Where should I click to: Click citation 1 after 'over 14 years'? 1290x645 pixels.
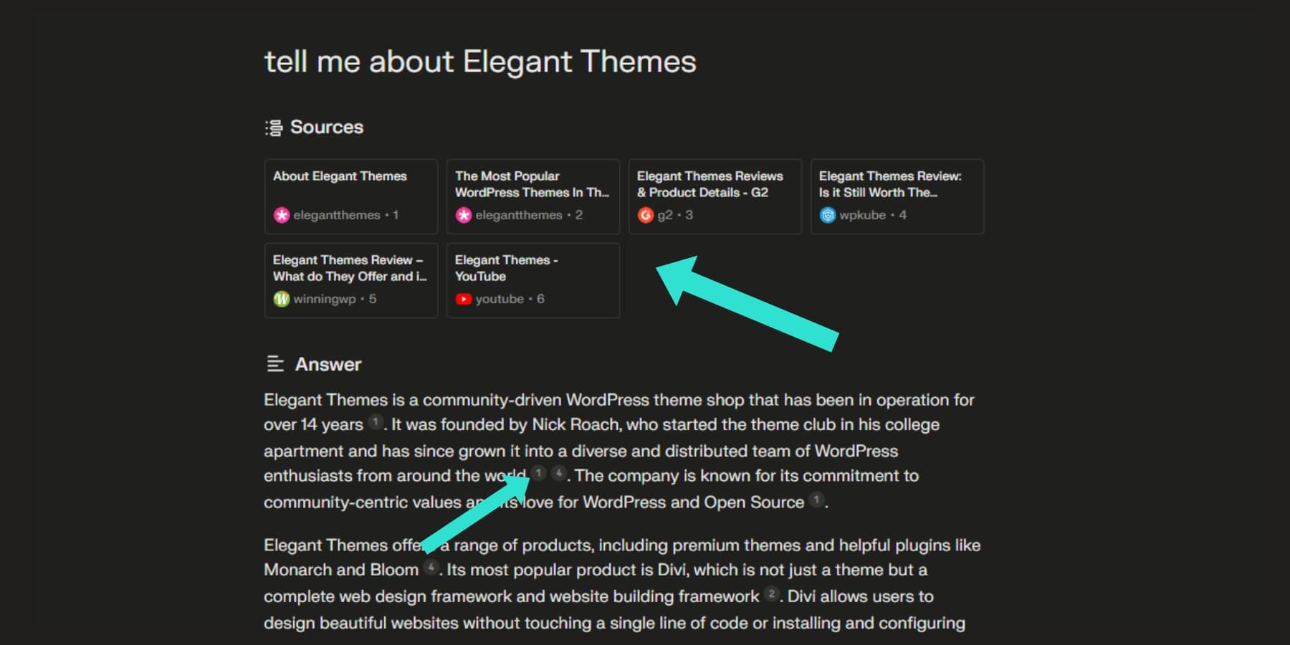click(376, 422)
